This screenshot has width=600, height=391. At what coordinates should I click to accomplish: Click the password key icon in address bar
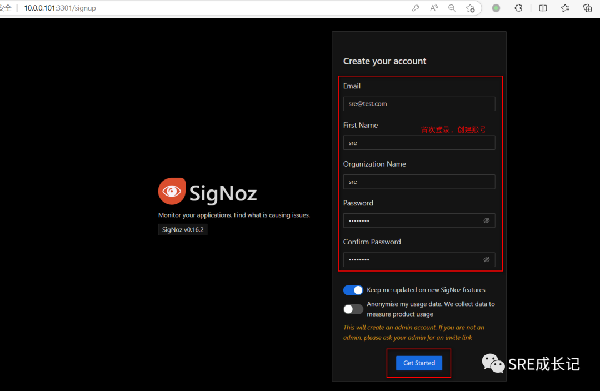point(416,8)
